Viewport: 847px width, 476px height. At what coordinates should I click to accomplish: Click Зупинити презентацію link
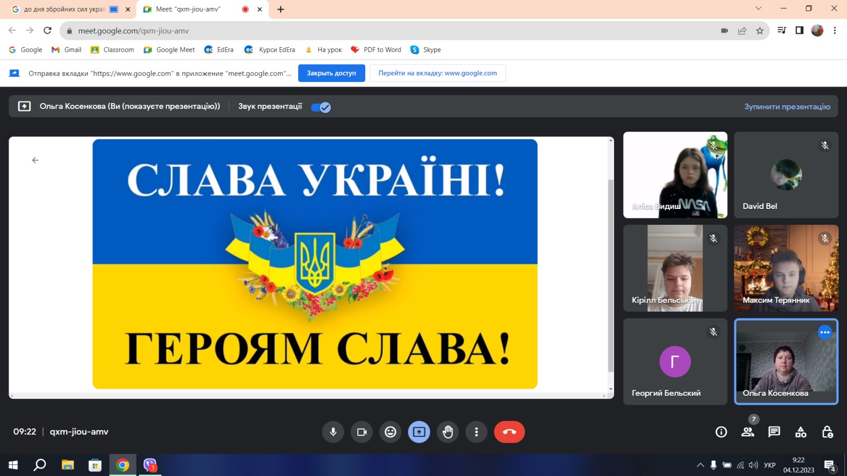click(787, 107)
